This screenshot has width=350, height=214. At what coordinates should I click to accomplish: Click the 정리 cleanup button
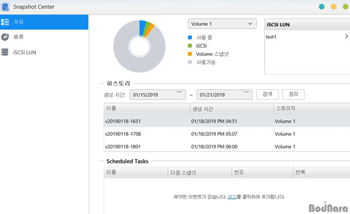click(293, 94)
